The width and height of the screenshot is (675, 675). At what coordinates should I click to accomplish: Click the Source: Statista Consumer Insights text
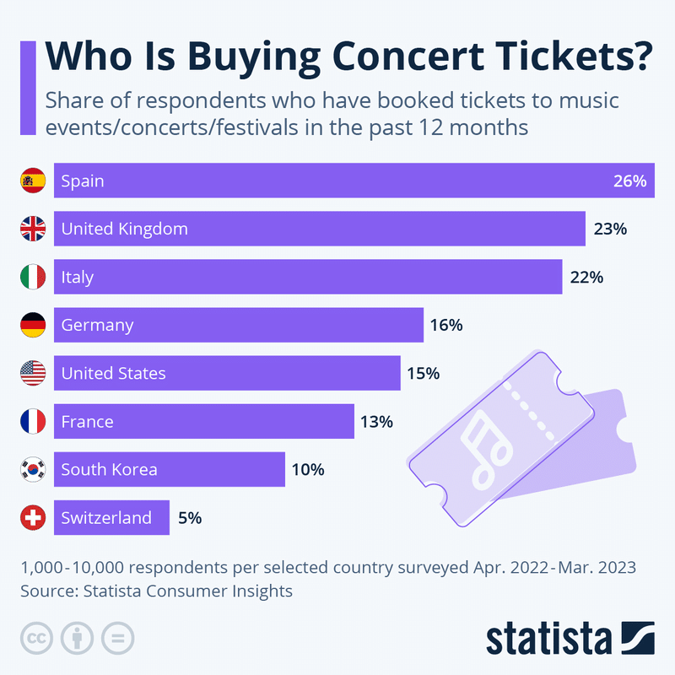pos(156,591)
